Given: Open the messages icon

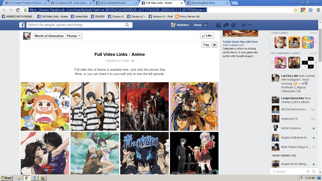Looking at the screenshot, I should coord(226,25).
